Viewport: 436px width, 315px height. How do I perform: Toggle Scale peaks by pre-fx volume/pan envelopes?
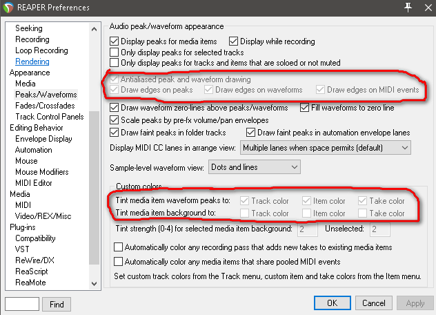tap(115, 120)
